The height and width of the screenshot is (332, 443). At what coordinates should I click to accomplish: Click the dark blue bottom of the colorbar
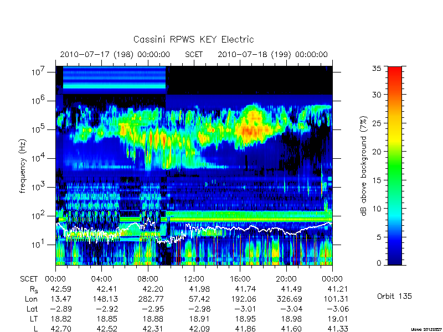(395, 258)
